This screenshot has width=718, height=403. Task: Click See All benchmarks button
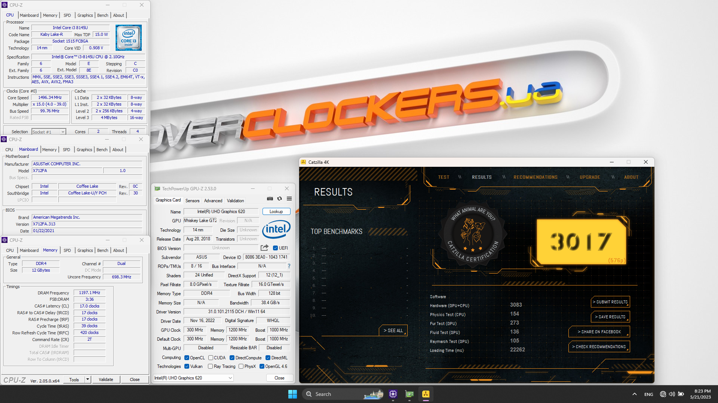(x=393, y=331)
